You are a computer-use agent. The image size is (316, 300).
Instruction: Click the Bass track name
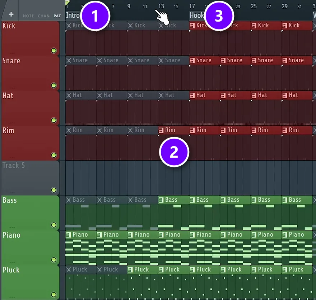(9, 200)
